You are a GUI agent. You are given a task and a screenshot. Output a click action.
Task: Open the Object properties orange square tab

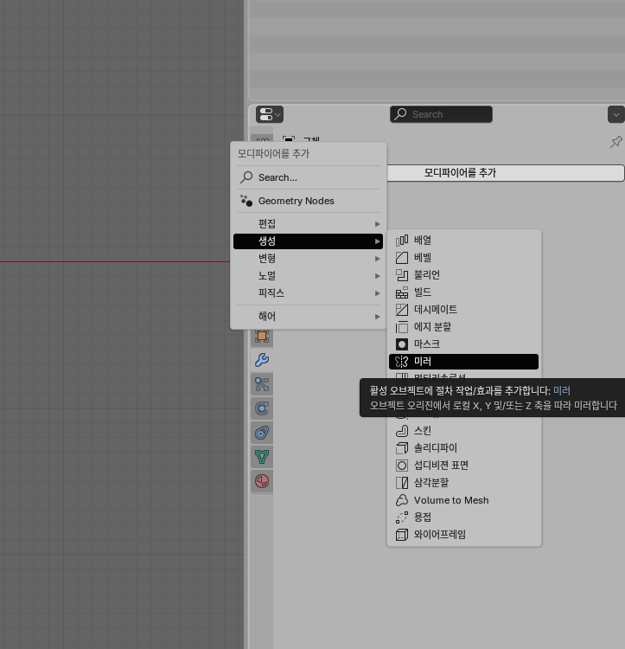tap(262, 336)
